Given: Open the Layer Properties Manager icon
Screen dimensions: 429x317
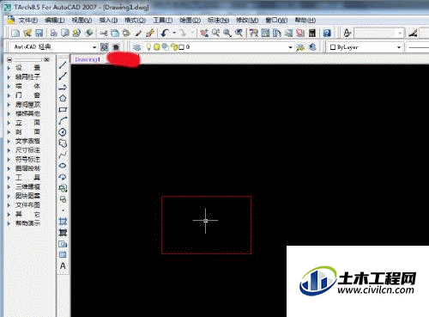Looking at the screenshot, I should click(x=137, y=47).
